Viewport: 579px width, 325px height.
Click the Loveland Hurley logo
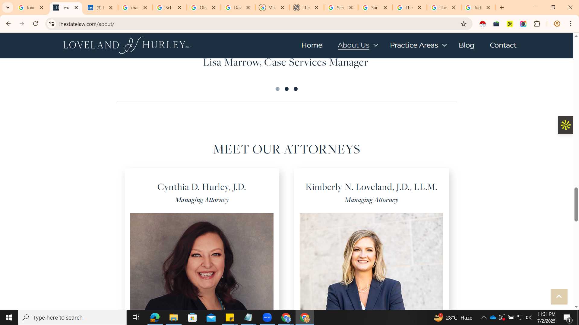tap(127, 45)
